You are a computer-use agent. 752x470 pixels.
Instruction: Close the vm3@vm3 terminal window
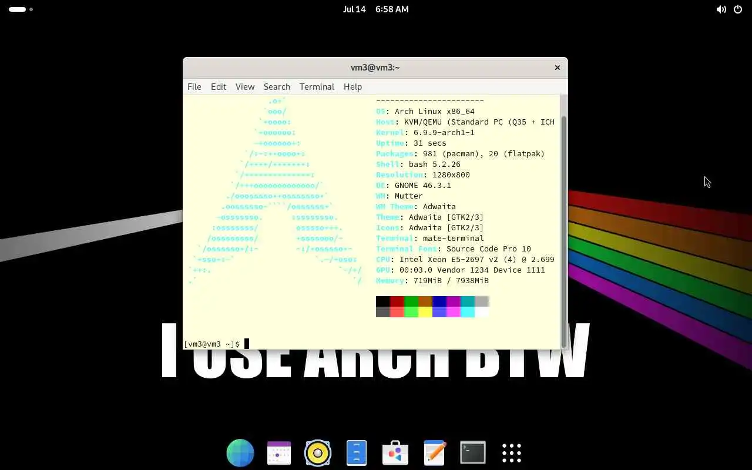pyautogui.click(x=558, y=68)
